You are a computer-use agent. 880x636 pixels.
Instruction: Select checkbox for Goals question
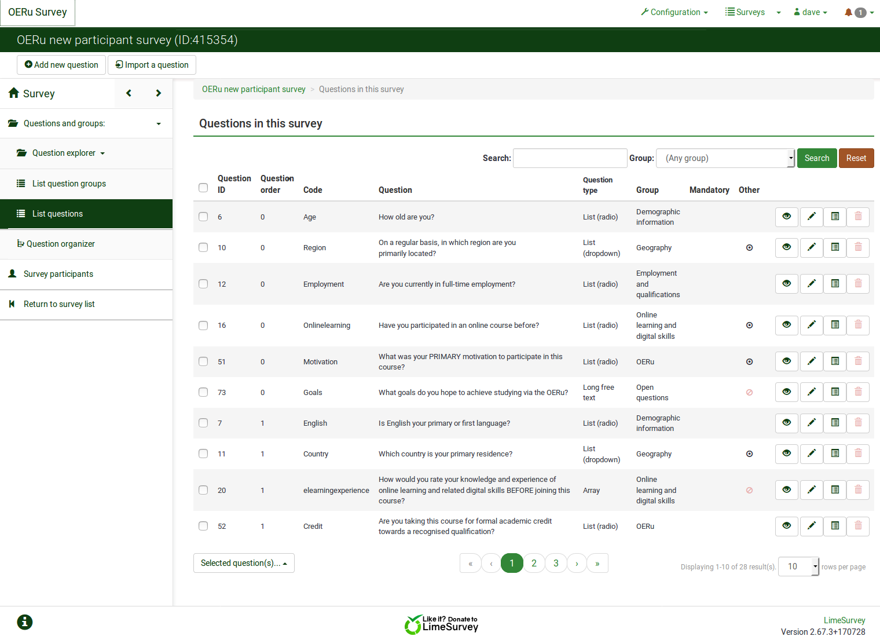coord(203,392)
